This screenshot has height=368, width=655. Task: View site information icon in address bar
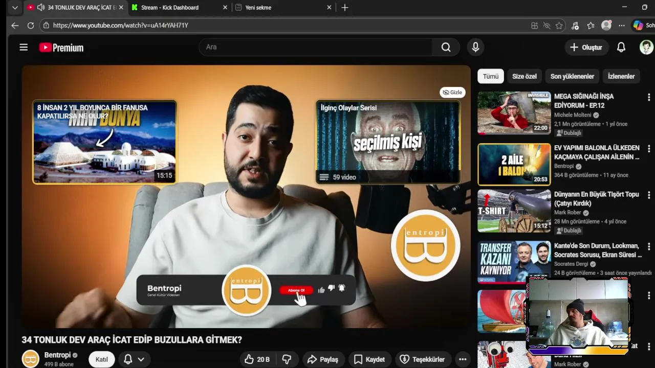(x=46, y=25)
